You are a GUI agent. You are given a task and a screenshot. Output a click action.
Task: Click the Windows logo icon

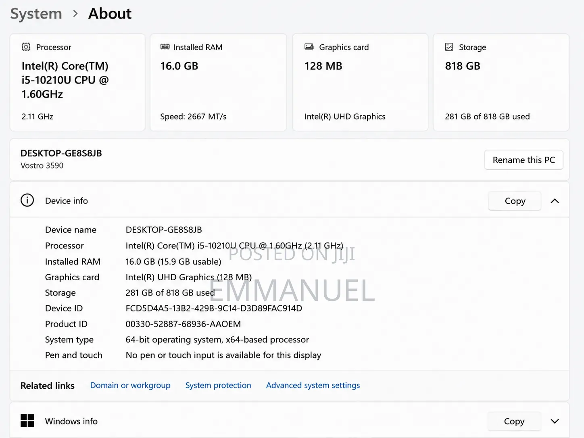[x=27, y=421]
